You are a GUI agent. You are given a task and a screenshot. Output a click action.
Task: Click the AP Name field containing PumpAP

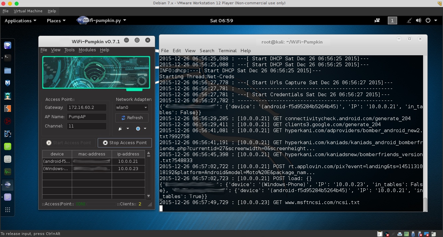point(86,117)
